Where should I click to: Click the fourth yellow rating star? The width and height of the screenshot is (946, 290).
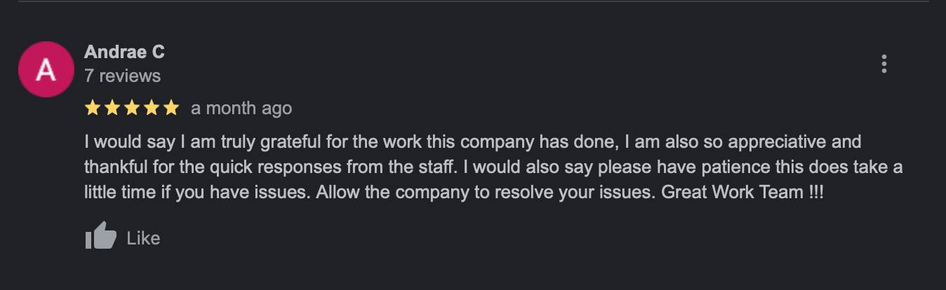pyautogui.click(x=151, y=108)
